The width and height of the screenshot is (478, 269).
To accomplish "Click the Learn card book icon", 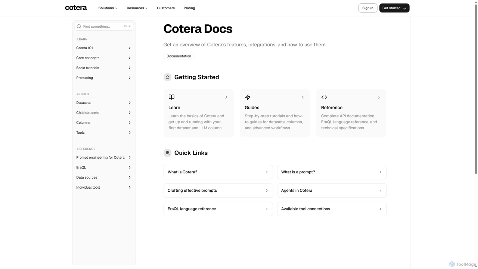I will pos(171,97).
